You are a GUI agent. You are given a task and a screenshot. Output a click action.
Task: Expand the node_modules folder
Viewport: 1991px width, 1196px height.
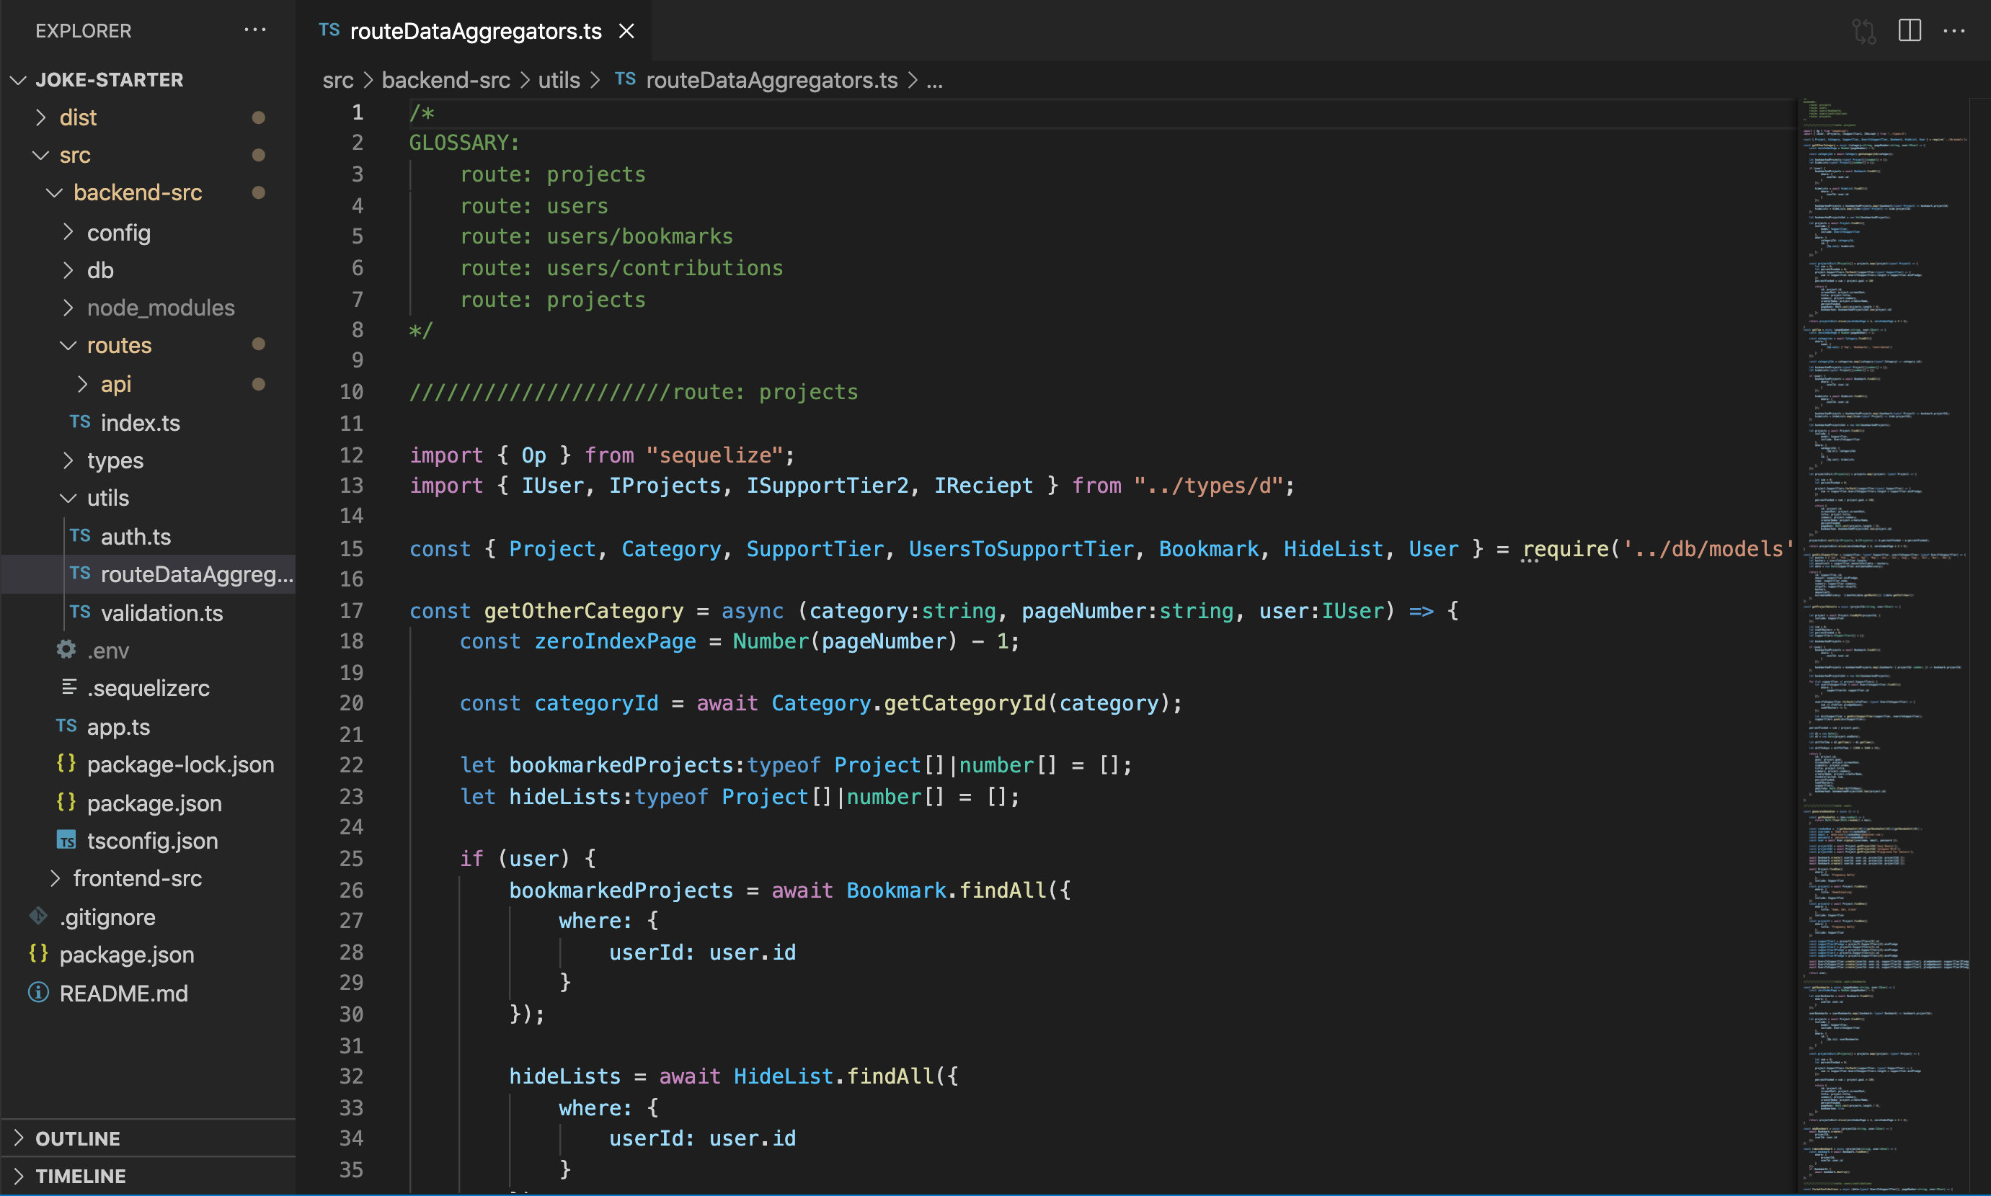(x=161, y=308)
